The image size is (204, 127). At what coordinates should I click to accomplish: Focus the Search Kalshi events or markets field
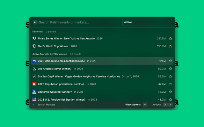click(79, 22)
